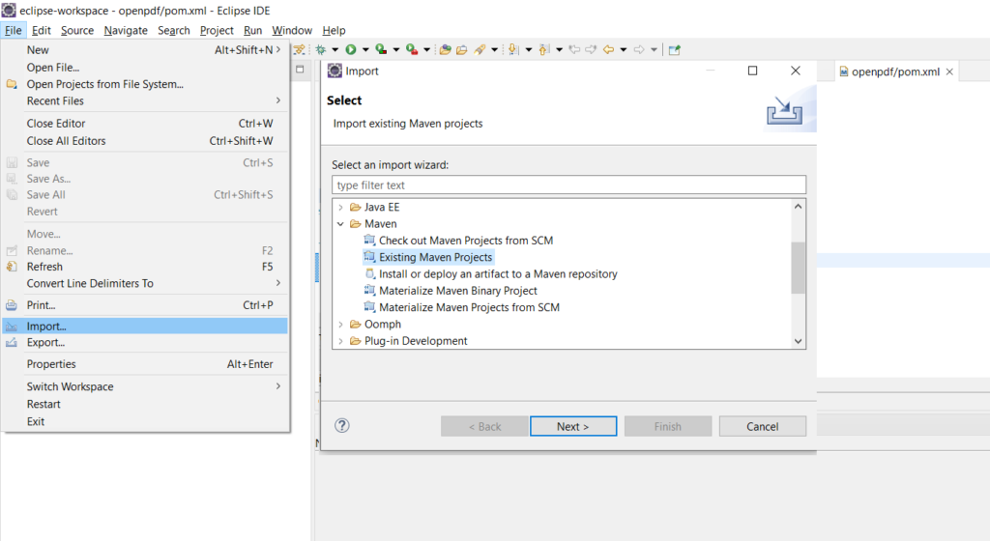Screen dimensions: 990x541
Task: Click the Skip All Breakpoints icon
Action: click(299, 49)
